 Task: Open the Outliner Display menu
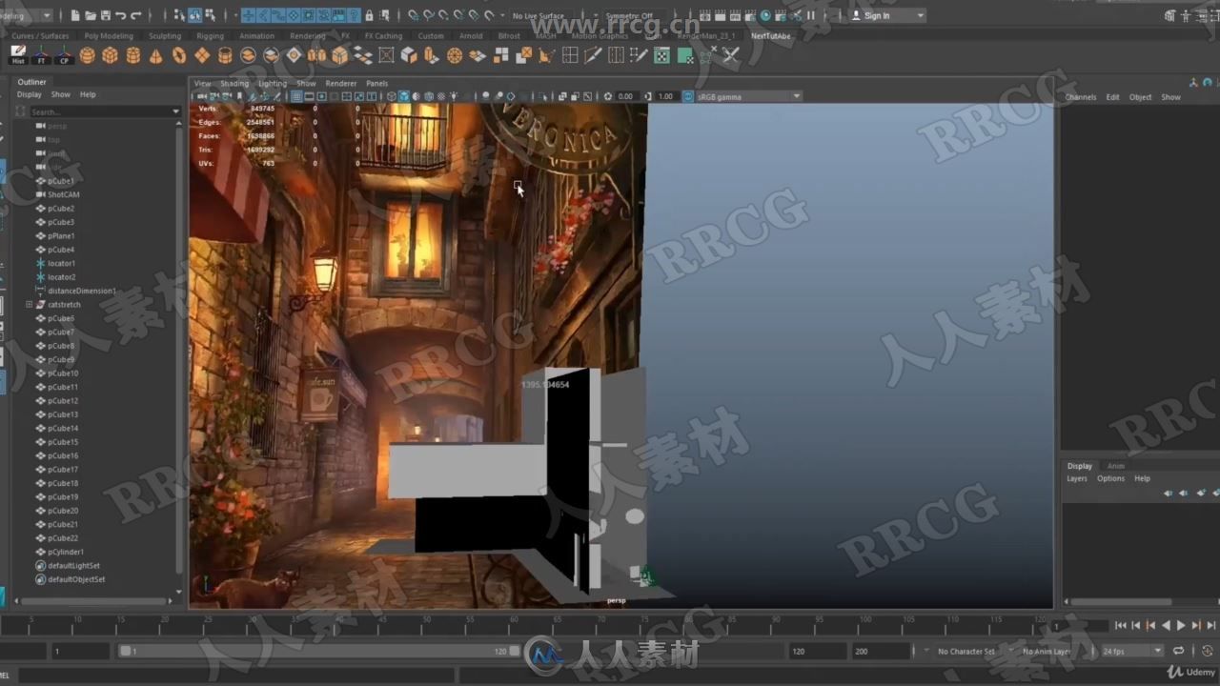30,94
